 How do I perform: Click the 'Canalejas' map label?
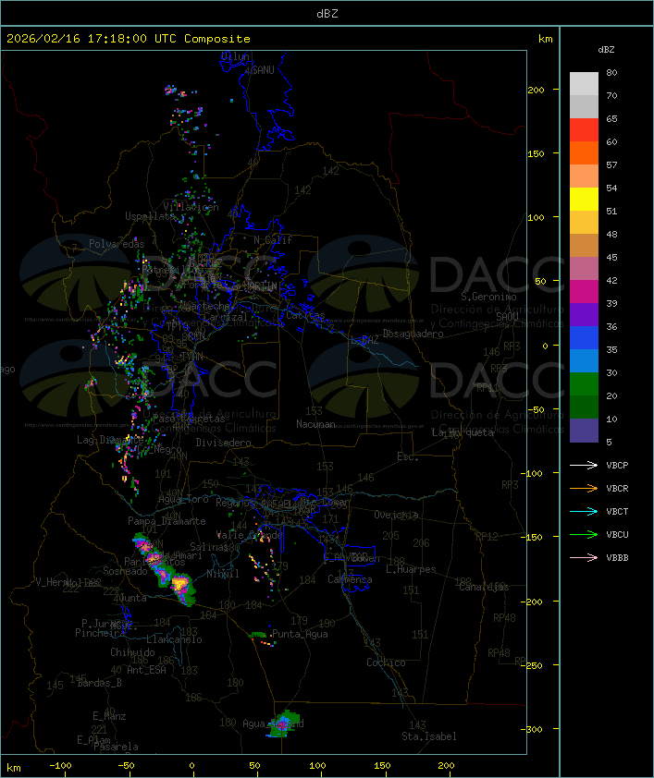(484, 588)
